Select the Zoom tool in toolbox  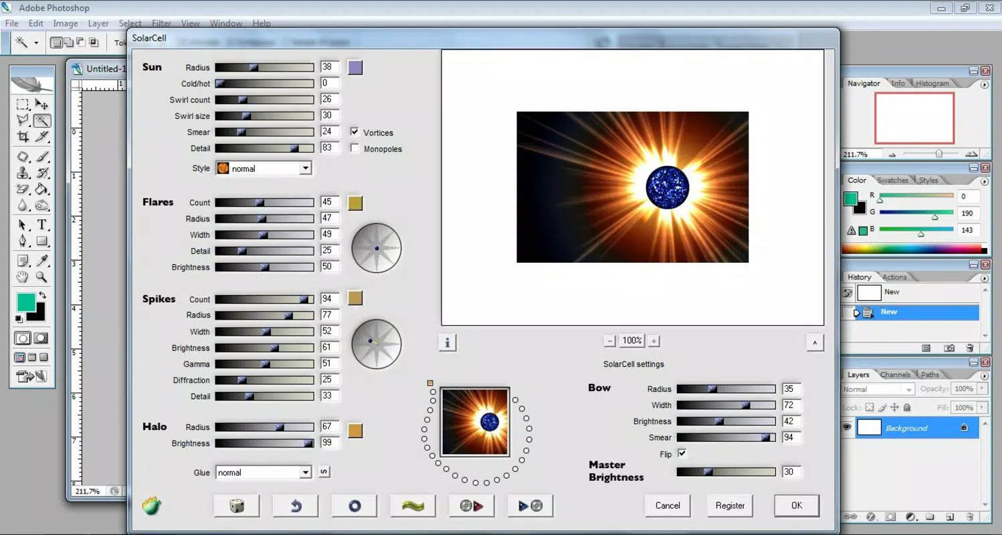[42, 277]
